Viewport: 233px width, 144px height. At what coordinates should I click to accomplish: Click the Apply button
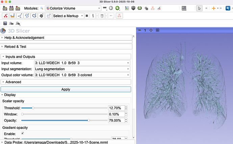66,89
